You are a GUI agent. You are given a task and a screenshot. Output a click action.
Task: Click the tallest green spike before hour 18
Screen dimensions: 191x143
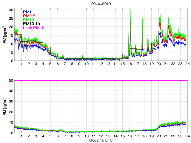point(142,10)
